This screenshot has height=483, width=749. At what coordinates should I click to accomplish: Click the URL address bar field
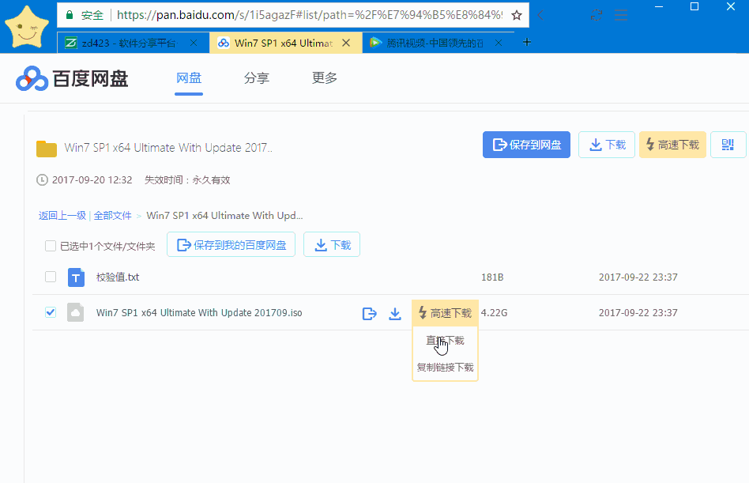click(310, 15)
